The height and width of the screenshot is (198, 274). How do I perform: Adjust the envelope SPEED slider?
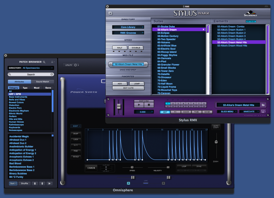[x=132, y=167]
